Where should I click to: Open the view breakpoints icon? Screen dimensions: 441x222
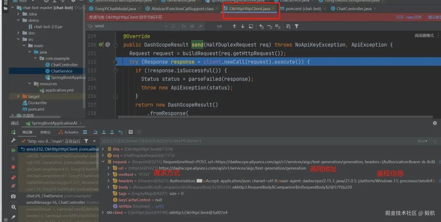click(x=13, y=178)
